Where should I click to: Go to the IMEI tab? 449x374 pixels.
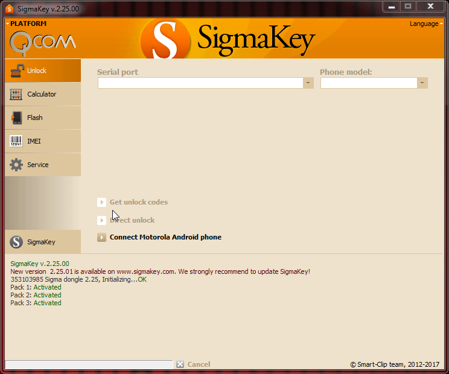click(43, 141)
